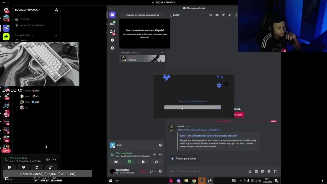This screenshot has width=327, height=184.
Task: Click the message attachment plus button
Action: (x=172, y=171)
